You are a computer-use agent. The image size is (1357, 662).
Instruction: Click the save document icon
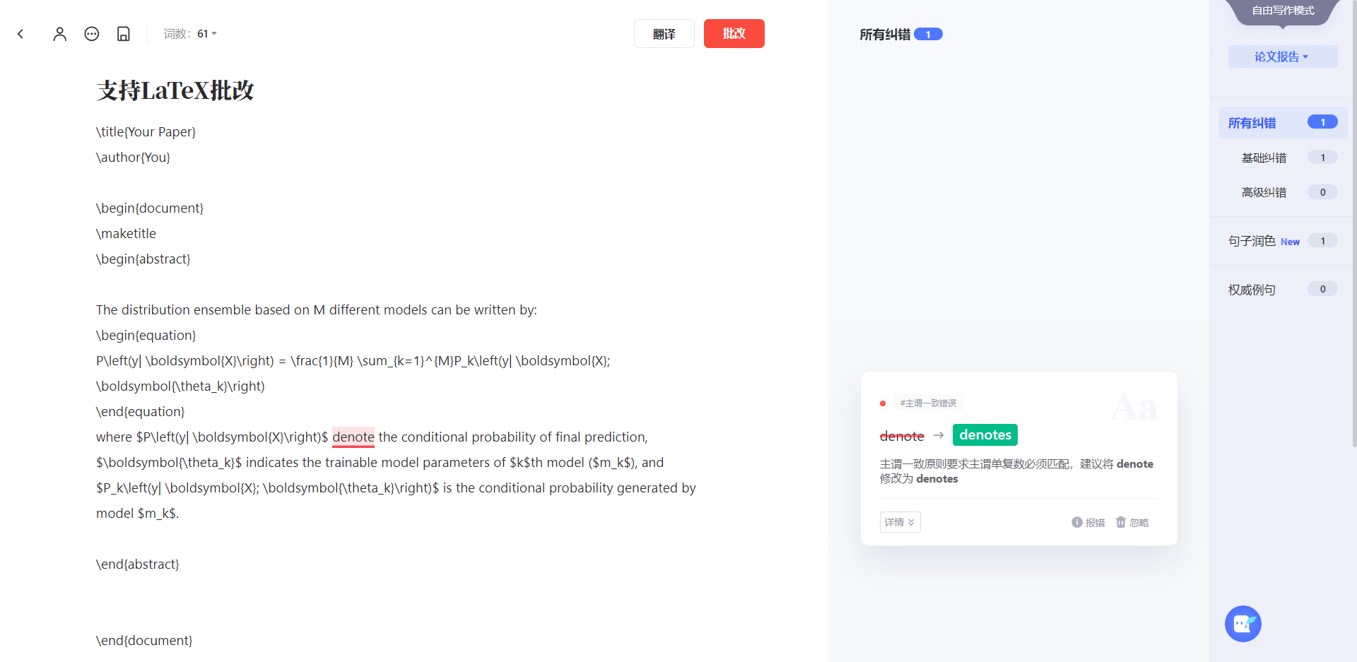[124, 34]
